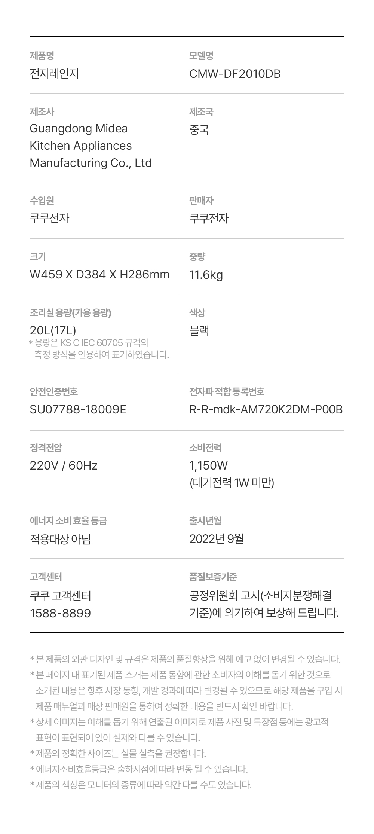This screenshot has width=374, height=834.
Task: Click the country of manufacture 중국
Action: point(199,130)
